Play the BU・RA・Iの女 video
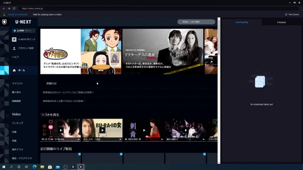The image size is (303, 170). 102,130
